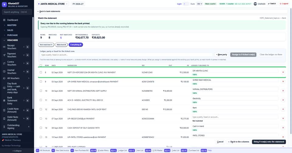Open F3 New Purchase Bill shortcut

pos(79,150)
